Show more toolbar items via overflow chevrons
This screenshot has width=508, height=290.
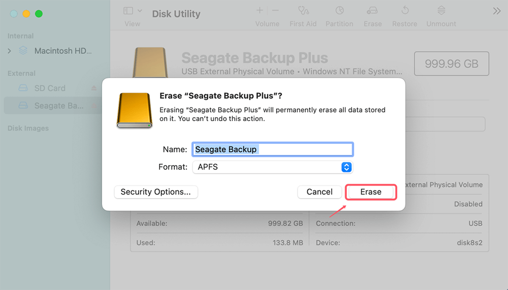pyautogui.click(x=497, y=11)
